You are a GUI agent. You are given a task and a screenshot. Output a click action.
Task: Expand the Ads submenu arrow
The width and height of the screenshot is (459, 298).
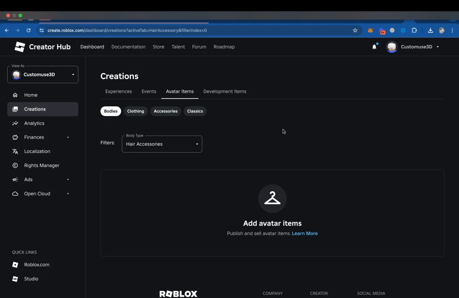pyautogui.click(x=68, y=179)
